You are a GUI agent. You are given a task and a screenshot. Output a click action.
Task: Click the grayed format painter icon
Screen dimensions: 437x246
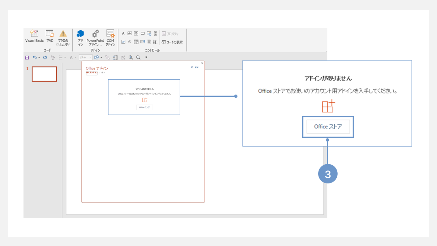53,58
